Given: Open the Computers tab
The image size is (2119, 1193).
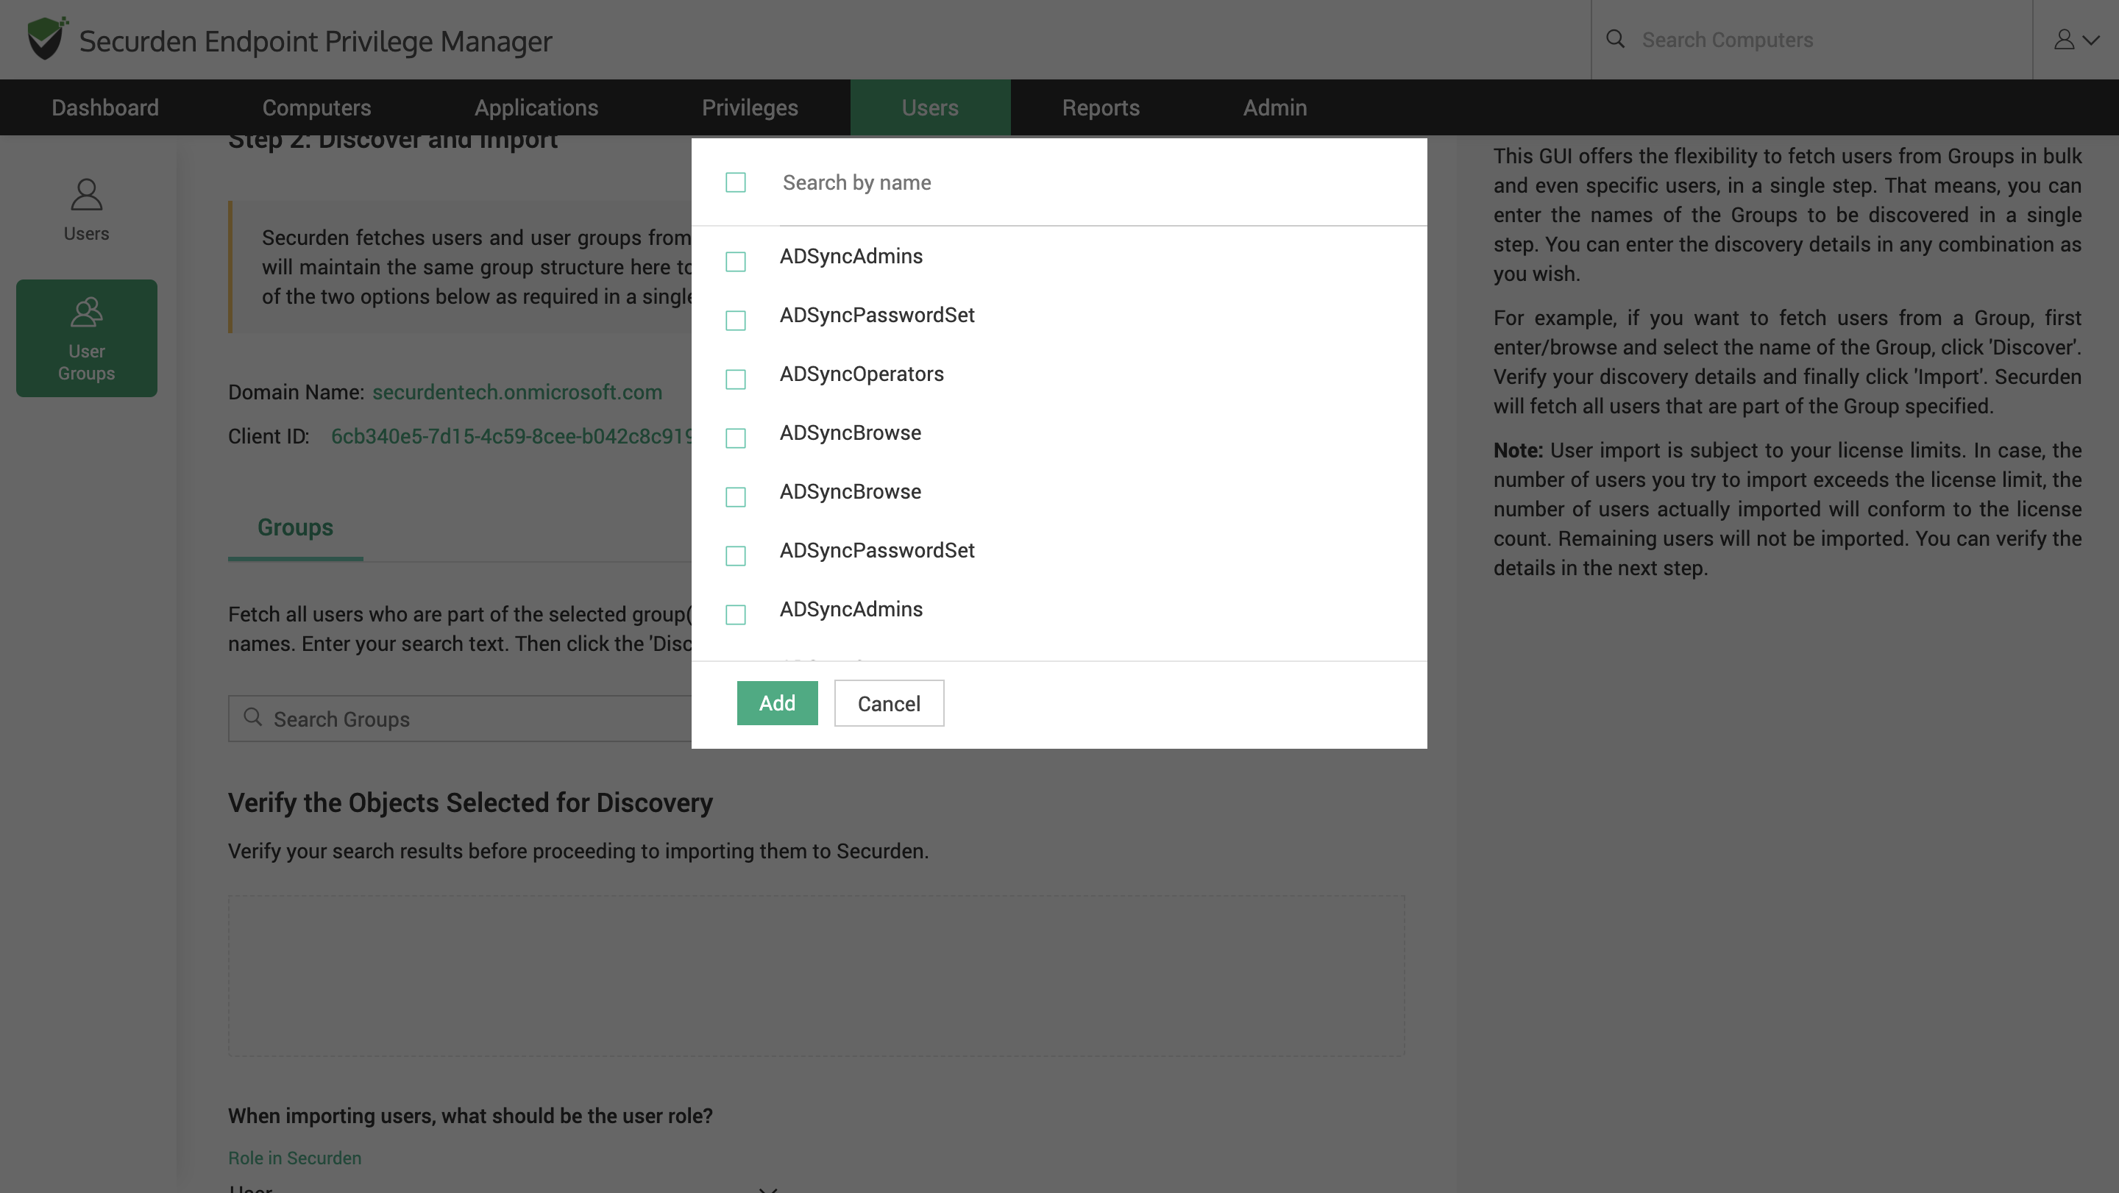Looking at the screenshot, I should tap(316, 107).
